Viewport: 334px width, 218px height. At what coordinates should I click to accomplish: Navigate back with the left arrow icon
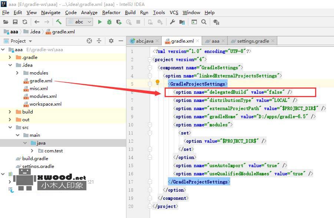click(x=37, y=22)
